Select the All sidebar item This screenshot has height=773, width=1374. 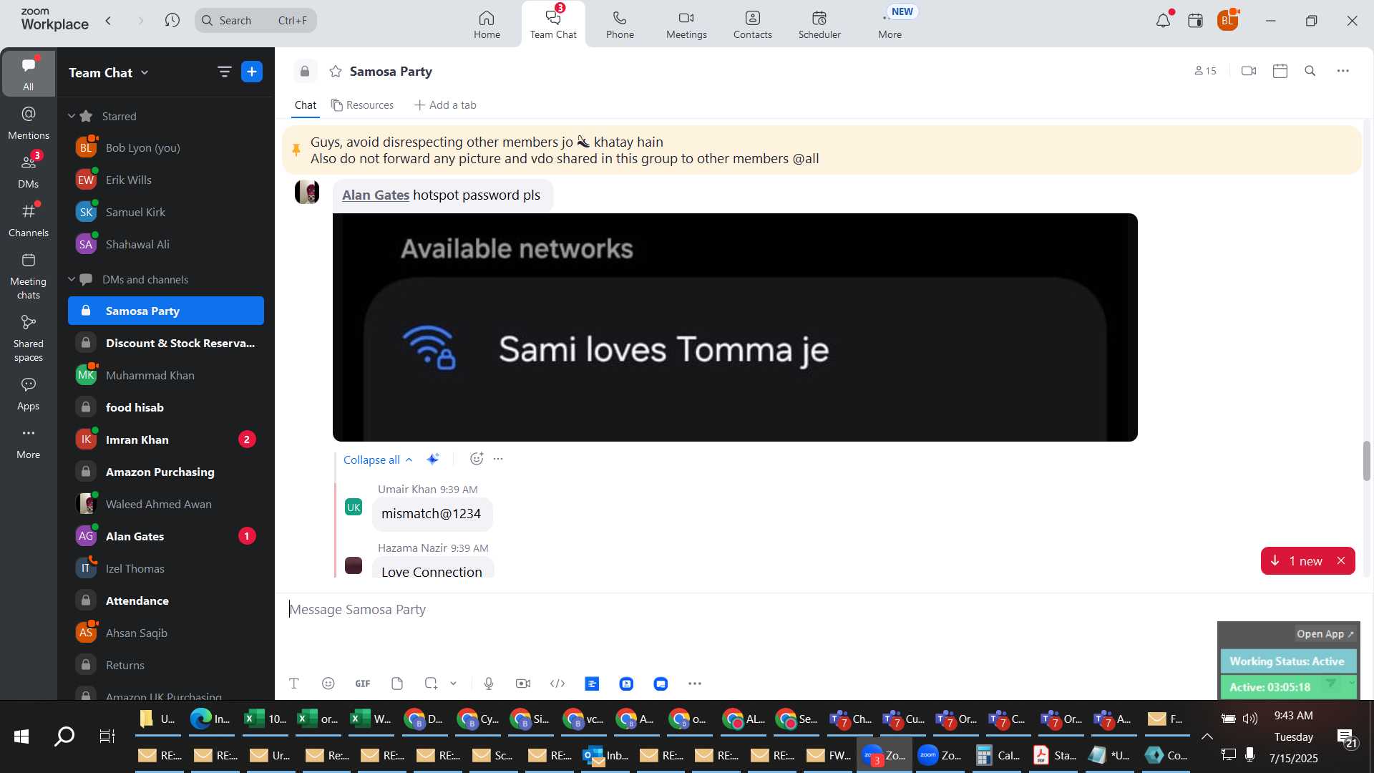28,73
